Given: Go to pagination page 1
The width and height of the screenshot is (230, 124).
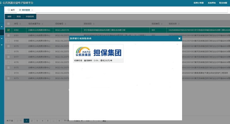Looking at the screenshot, I should click(26, 121).
